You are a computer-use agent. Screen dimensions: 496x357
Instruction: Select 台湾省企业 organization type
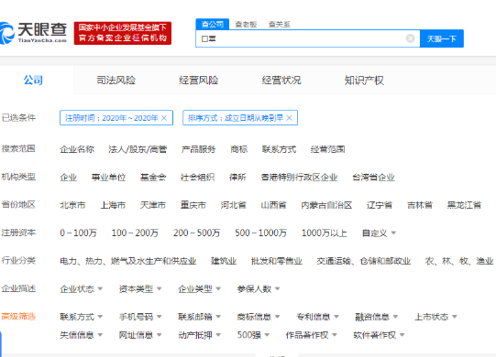[373, 178]
